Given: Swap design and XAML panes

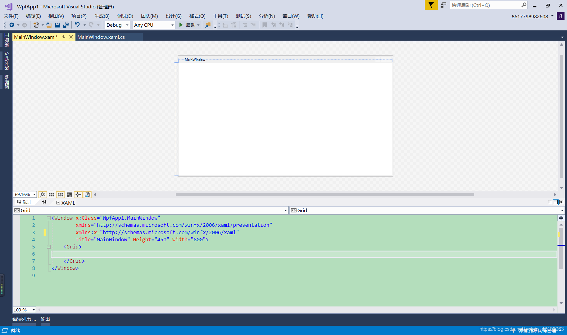Looking at the screenshot, I should pos(44,202).
